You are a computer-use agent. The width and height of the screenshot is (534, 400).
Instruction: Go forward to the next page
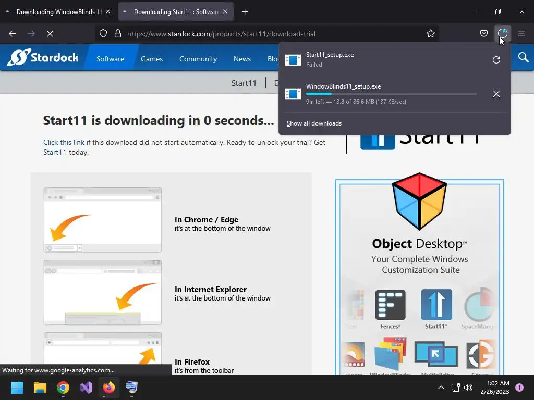click(x=31, y=34)
